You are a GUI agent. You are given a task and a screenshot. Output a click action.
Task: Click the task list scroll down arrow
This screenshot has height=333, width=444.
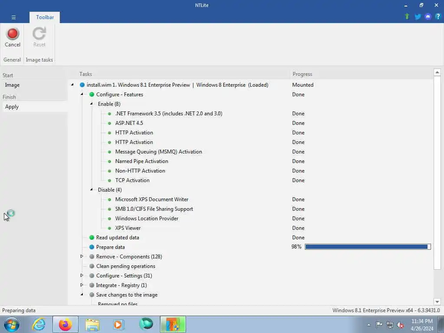[x=437, y=302]
